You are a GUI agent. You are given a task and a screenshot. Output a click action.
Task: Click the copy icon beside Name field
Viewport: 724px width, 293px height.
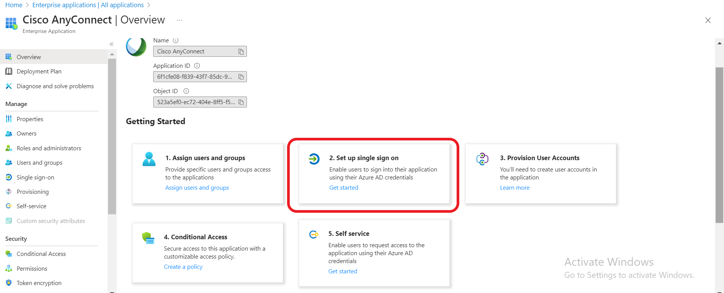pos(241,51)
